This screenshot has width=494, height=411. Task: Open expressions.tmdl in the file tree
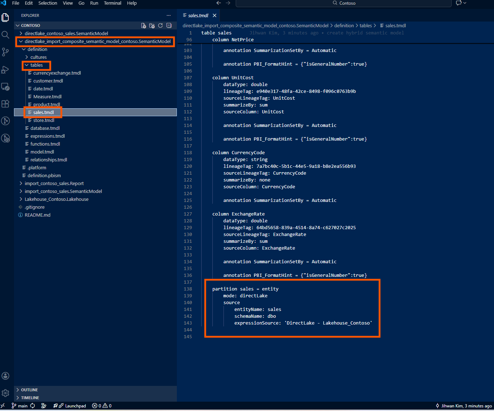tap(95, 136)
